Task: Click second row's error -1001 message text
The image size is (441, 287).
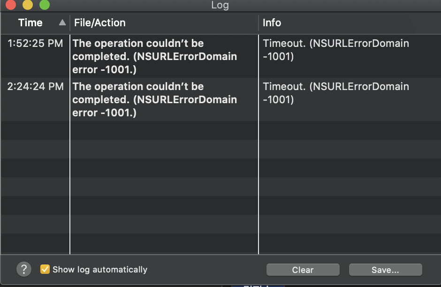Action: [154, 99]
